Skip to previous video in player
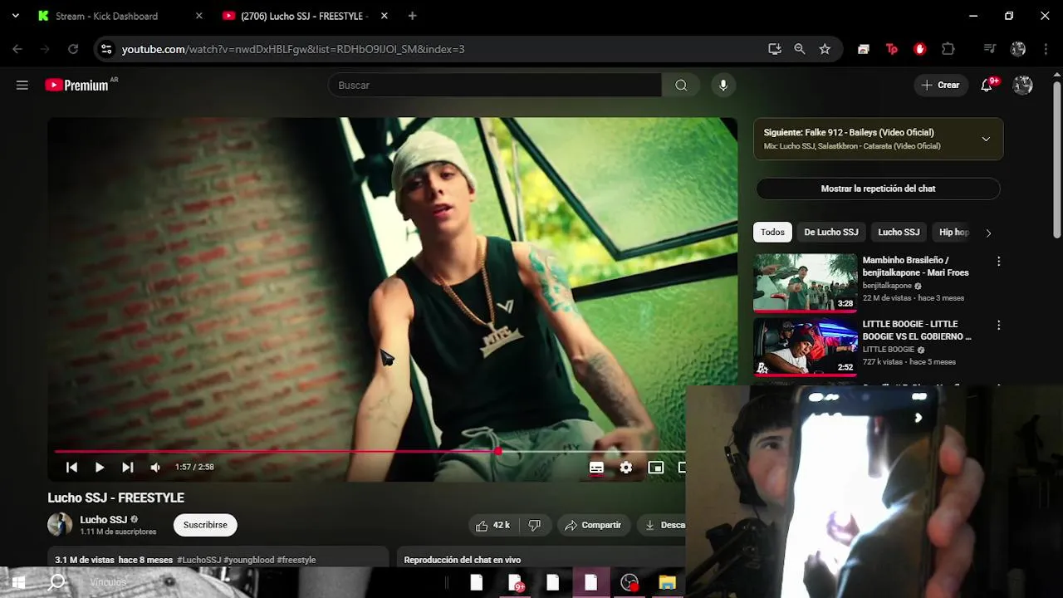1063x598 pixels. pos(71,468)
